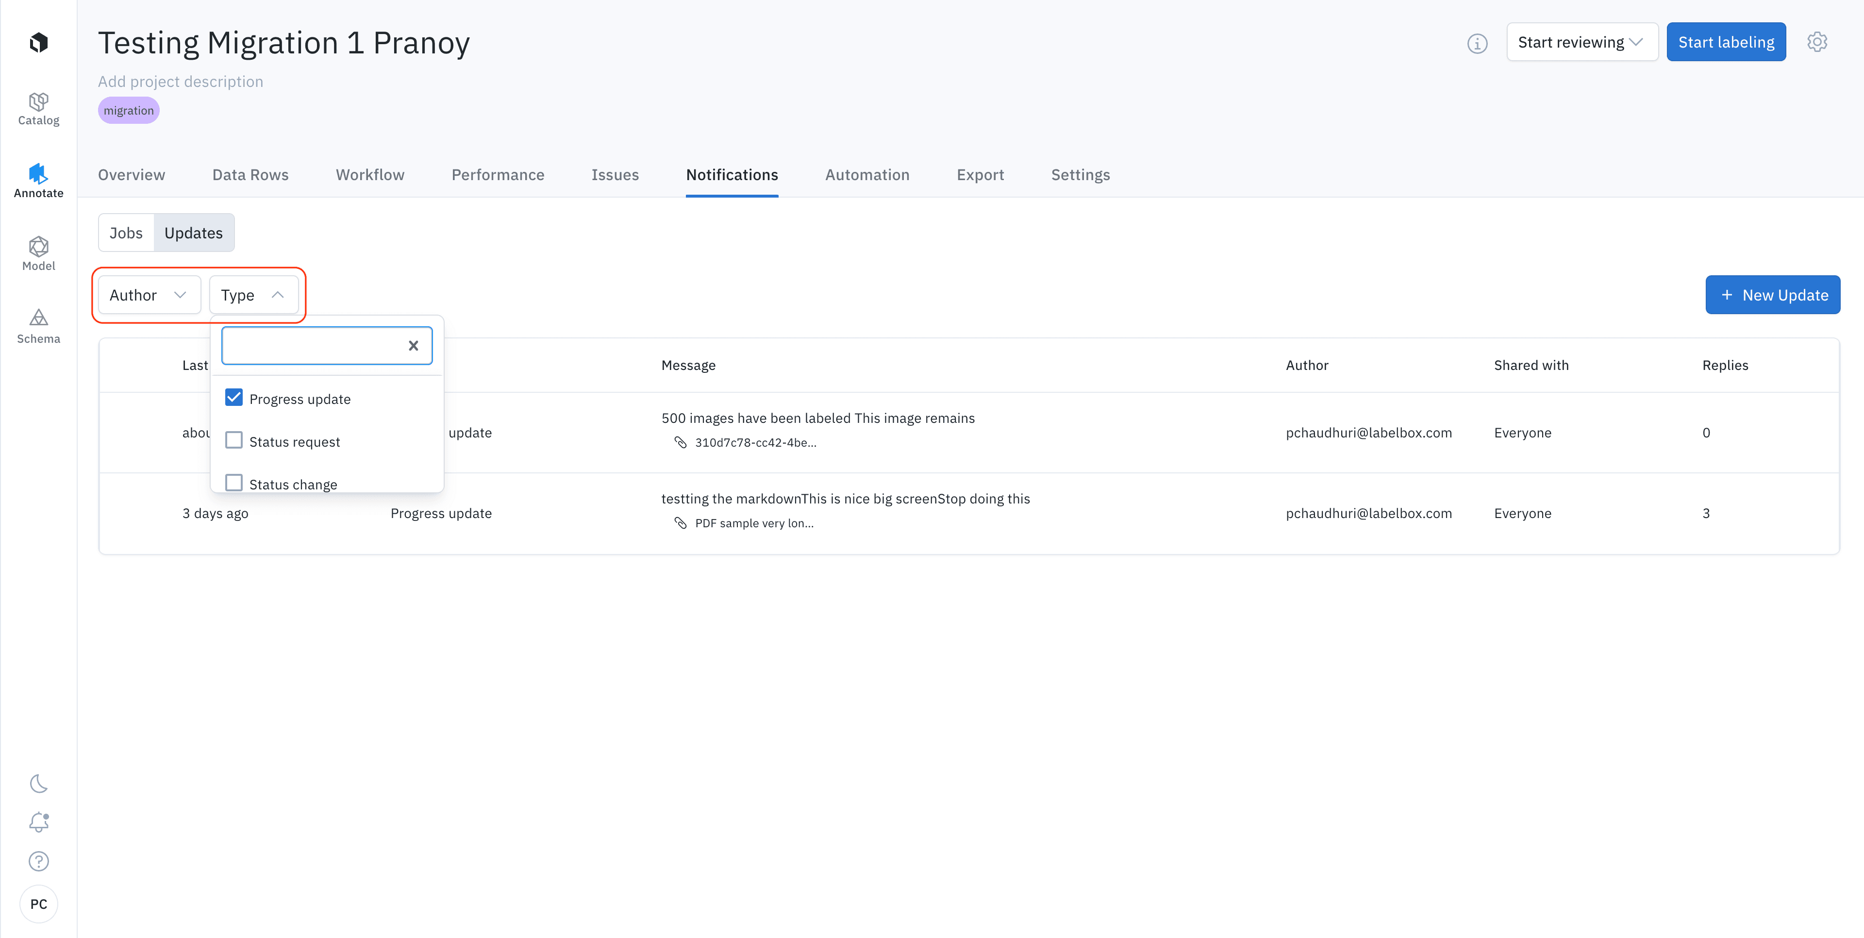Viewport: 1864px width, 938px height.
Task: Click the '3 days ago' cell
Action: [x=215, y=513]
